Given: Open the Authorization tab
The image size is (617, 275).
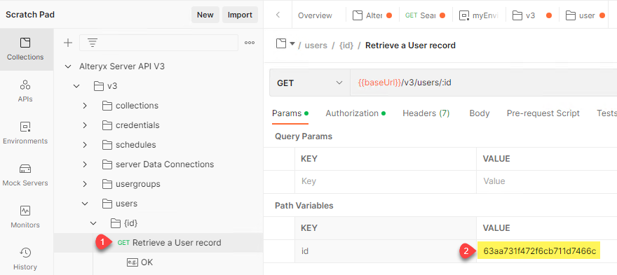Looking at the screenshot, I should coord(355,113).
